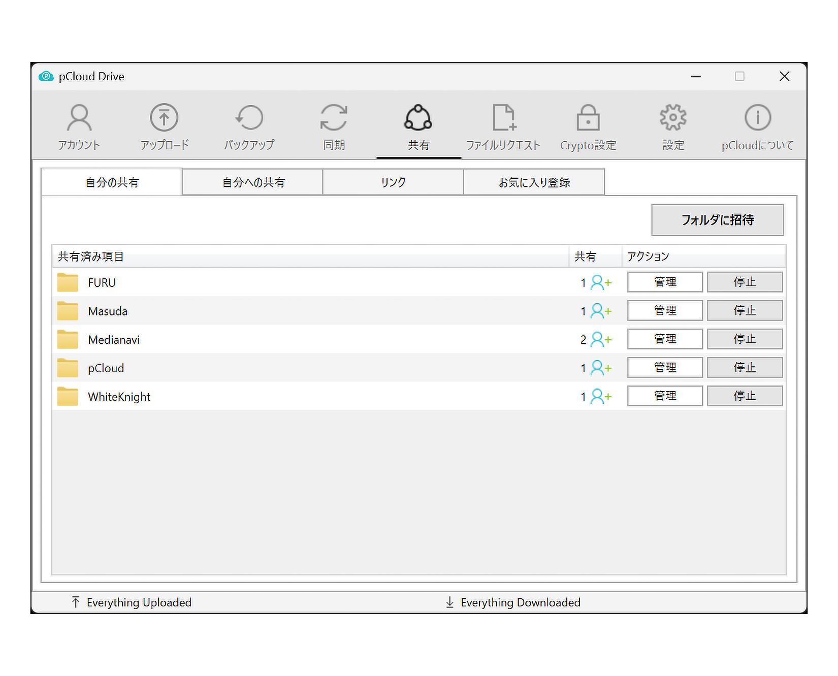The width and height of the screenshot is (838, 676).
Task: Click the Masuda folder icon
Action: click(x=68, y=311)
